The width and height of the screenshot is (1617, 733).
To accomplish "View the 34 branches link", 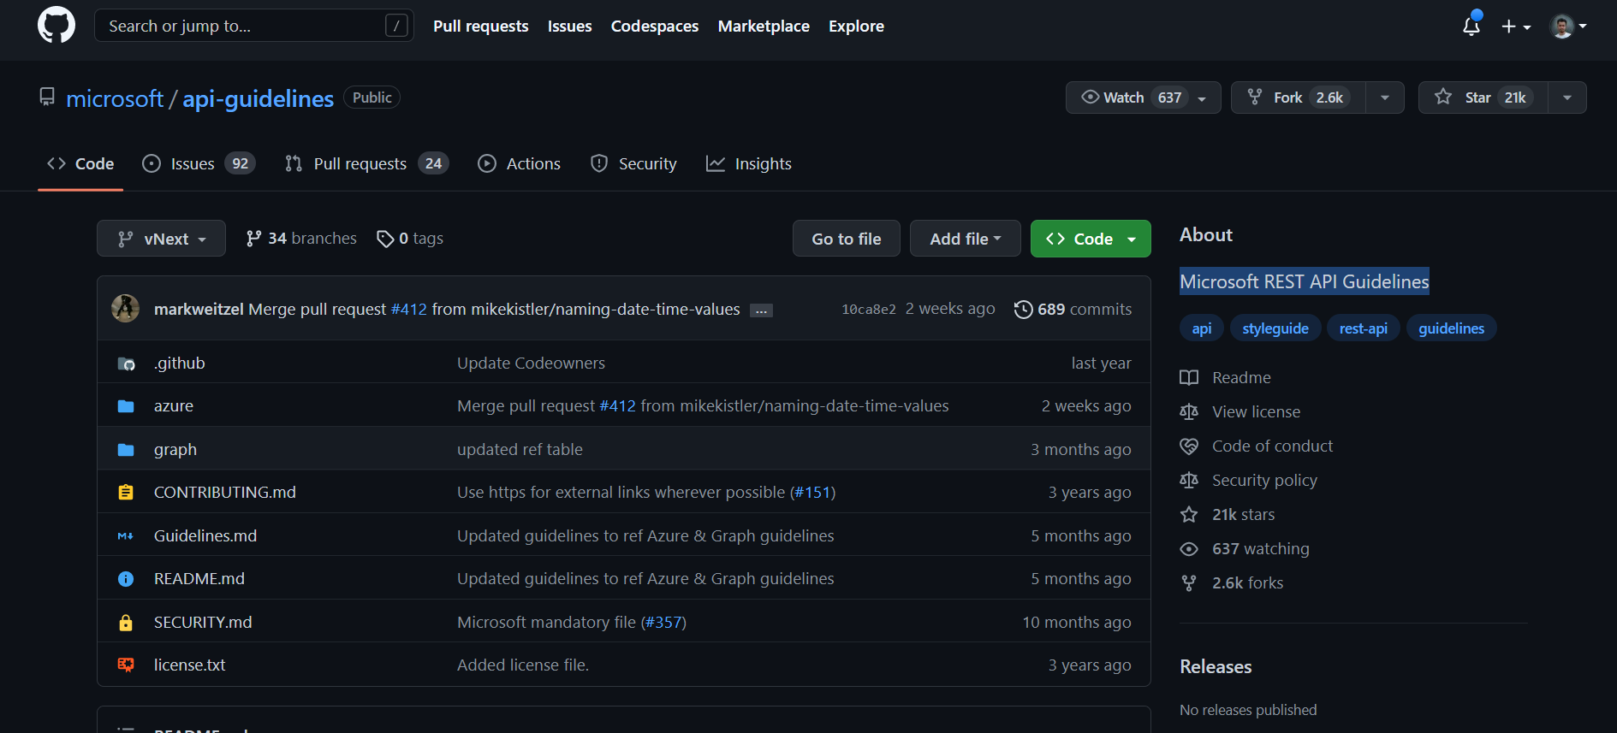I will click(x=301, y=239).
